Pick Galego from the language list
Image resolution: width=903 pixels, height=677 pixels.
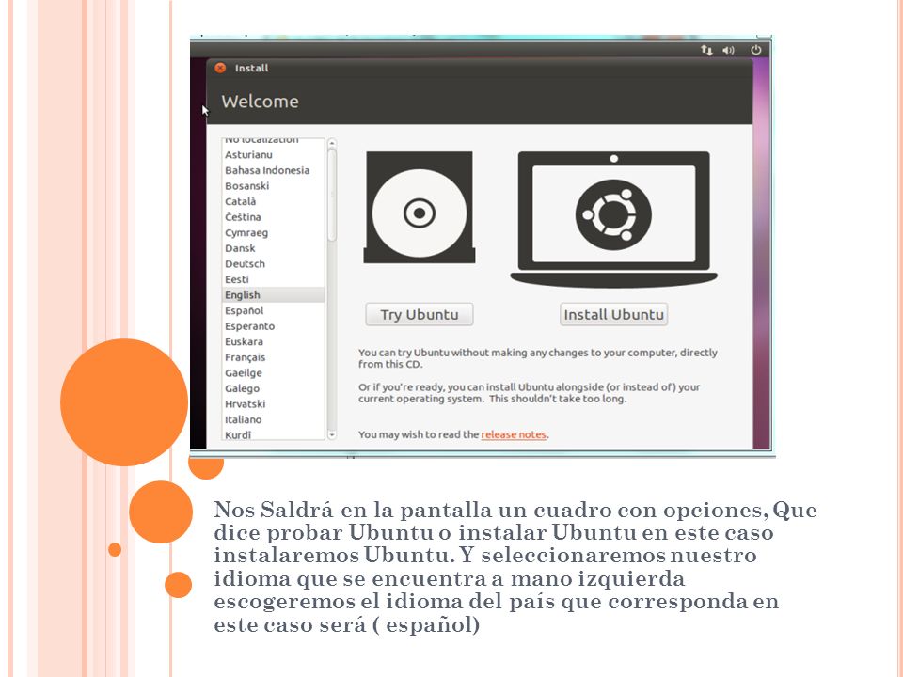pos(274,388)
